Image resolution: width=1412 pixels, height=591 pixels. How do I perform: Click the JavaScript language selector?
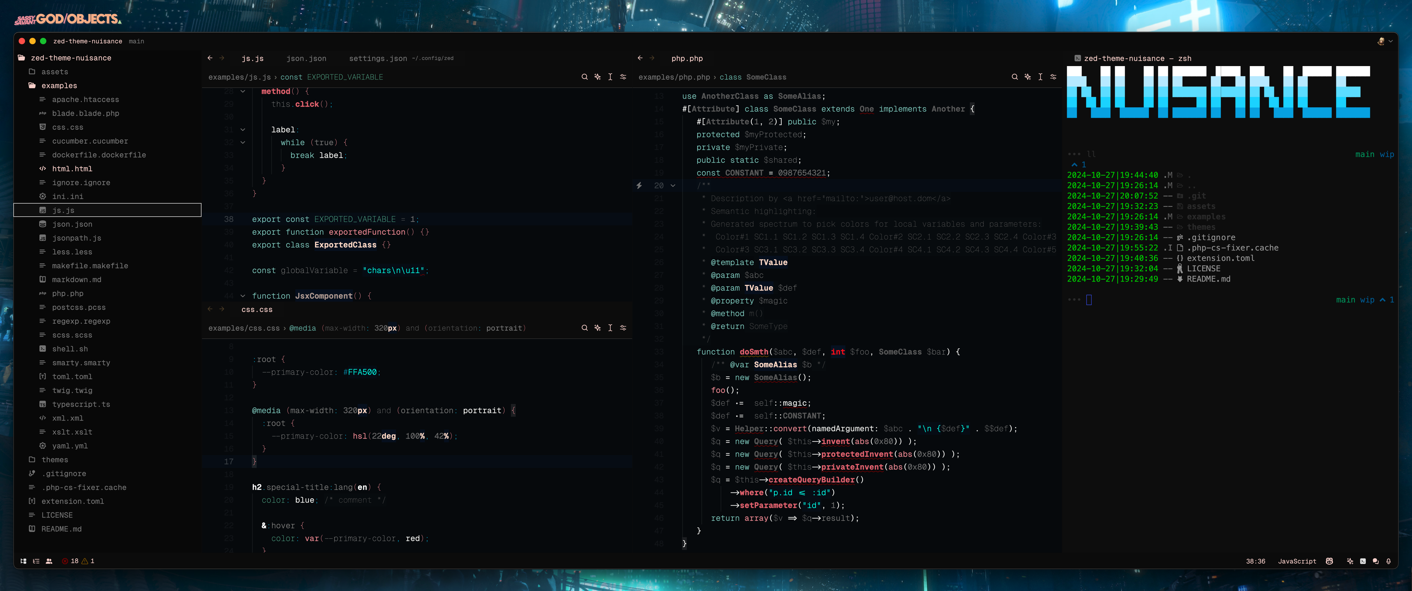(1297, 561)
